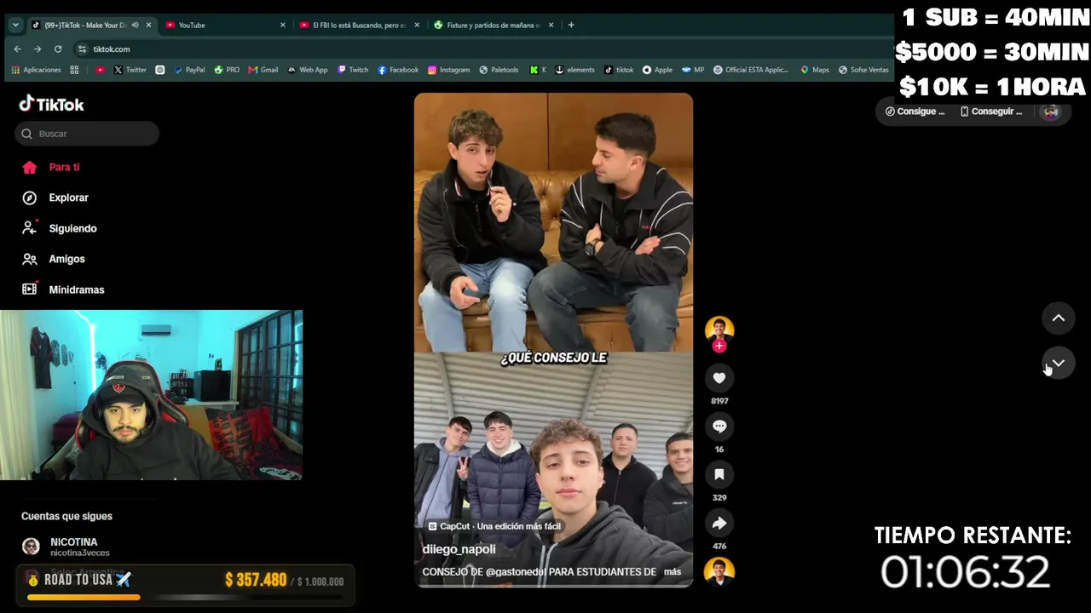The height and width of the screenshot is (613, 1091).
Task: Open the creator's profile avatar above the like button
Action: (719, 329)
